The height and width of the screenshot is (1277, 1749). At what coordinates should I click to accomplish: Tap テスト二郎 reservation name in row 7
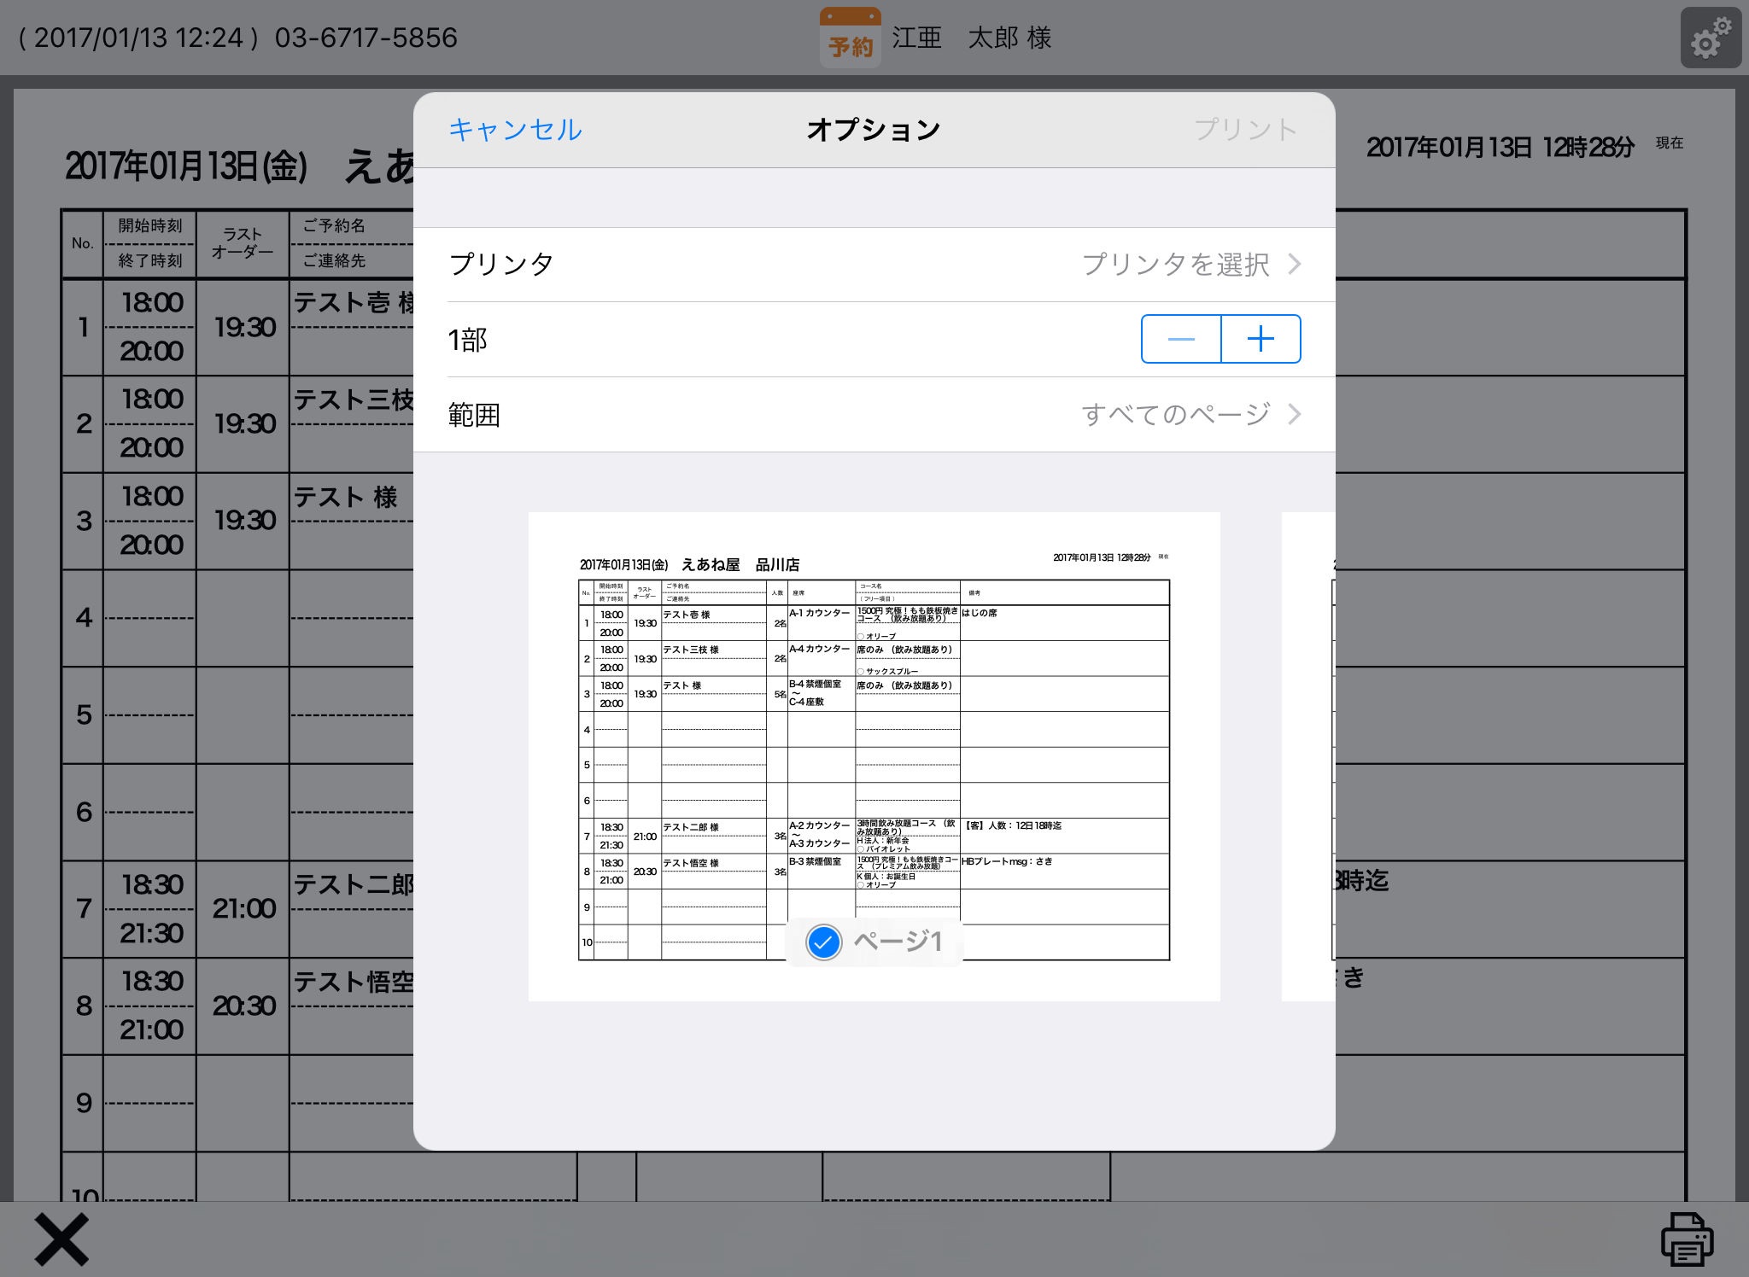tap(354, 885)
